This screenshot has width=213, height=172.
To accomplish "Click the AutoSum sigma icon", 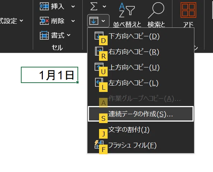I will pyautogui.click(x=94, y=6).
